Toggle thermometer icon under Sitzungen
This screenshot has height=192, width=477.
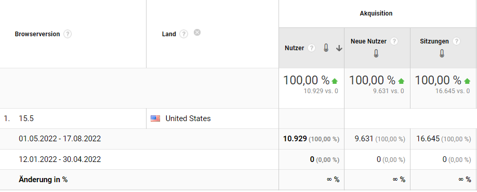442,54
